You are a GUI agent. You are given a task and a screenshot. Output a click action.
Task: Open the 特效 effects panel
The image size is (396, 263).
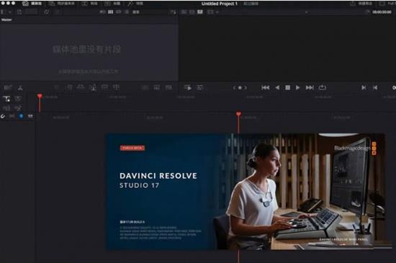click(x=135, y=4)
